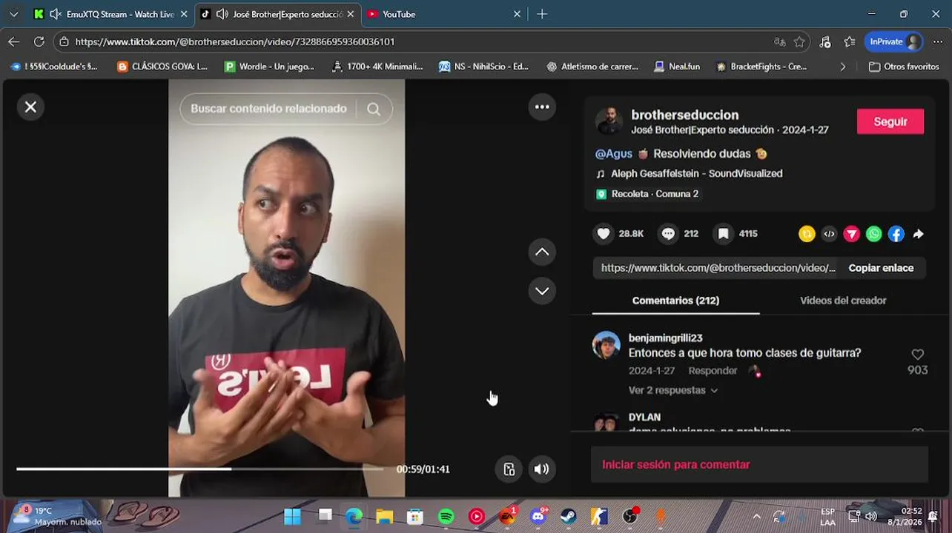Open the brotherseduccion profile name
Image resolution: width=952 pixels, height=533 pixels.
684,115
